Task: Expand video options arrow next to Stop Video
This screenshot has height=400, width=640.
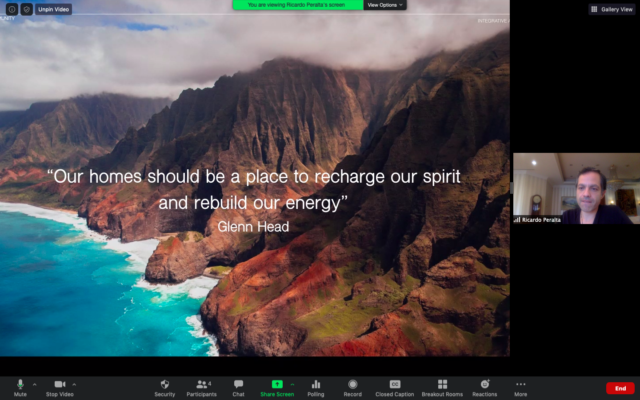Action: (74, 384)
